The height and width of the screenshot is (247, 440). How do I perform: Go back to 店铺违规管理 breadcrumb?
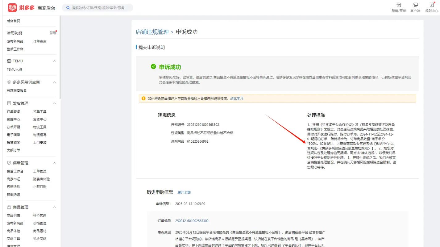tap(152, 32)
